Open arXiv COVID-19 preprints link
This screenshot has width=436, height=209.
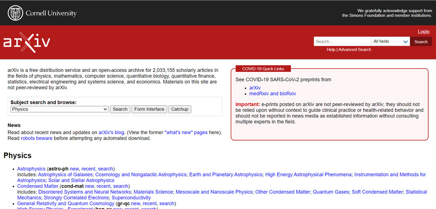point(255,88)
